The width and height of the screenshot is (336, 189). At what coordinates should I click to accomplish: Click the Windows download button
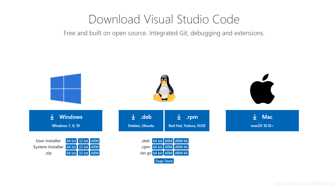coord(66,121)
